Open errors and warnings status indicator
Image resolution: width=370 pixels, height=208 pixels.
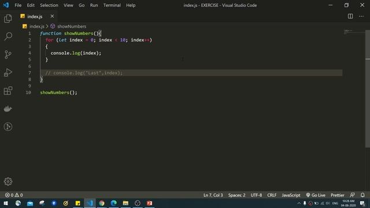coord(14,195)
